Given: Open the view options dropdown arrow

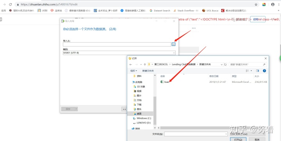Looking at the screenshot, I should (251, 71).
